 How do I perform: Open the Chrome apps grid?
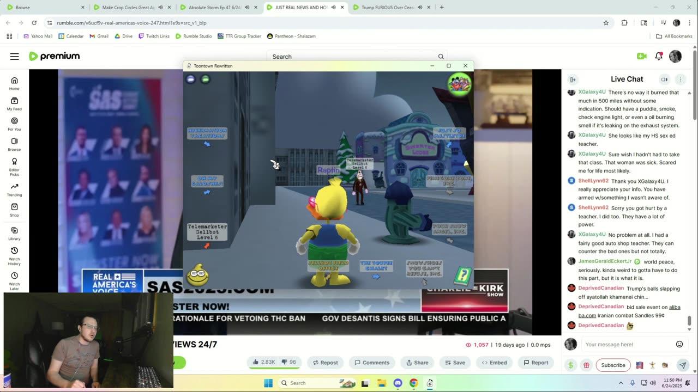[9, 36]
